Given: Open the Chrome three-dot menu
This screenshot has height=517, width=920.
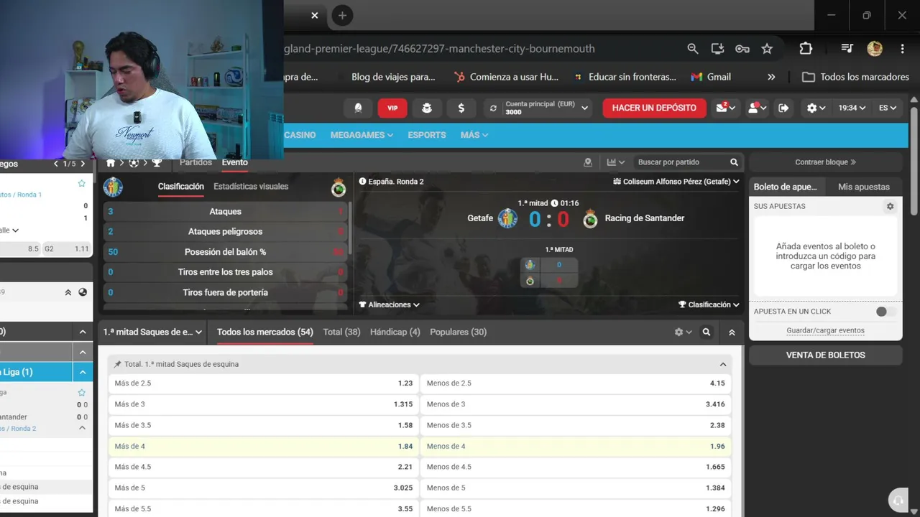Looking at the screenshot, I should [x=902, y=49].
